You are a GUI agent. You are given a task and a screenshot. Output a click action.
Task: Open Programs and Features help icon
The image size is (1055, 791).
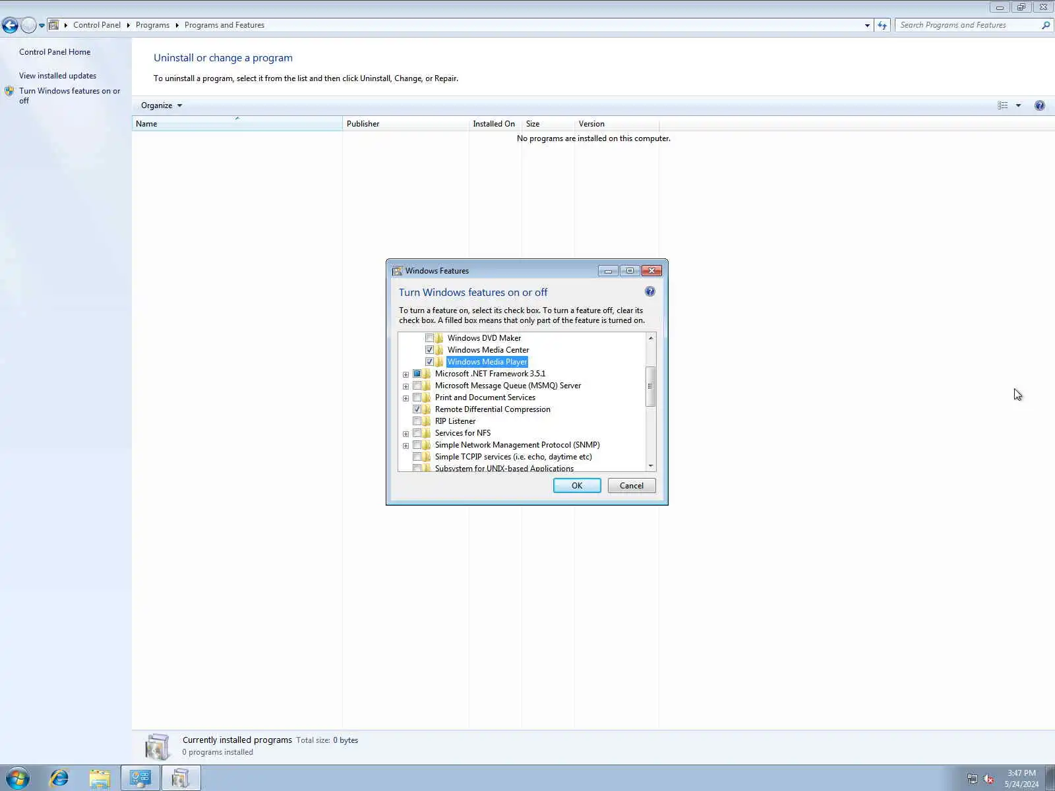click(x=1040, y=105)
